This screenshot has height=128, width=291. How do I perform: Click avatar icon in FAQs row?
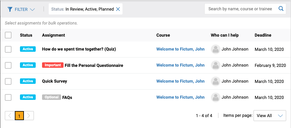click(216, 97)
